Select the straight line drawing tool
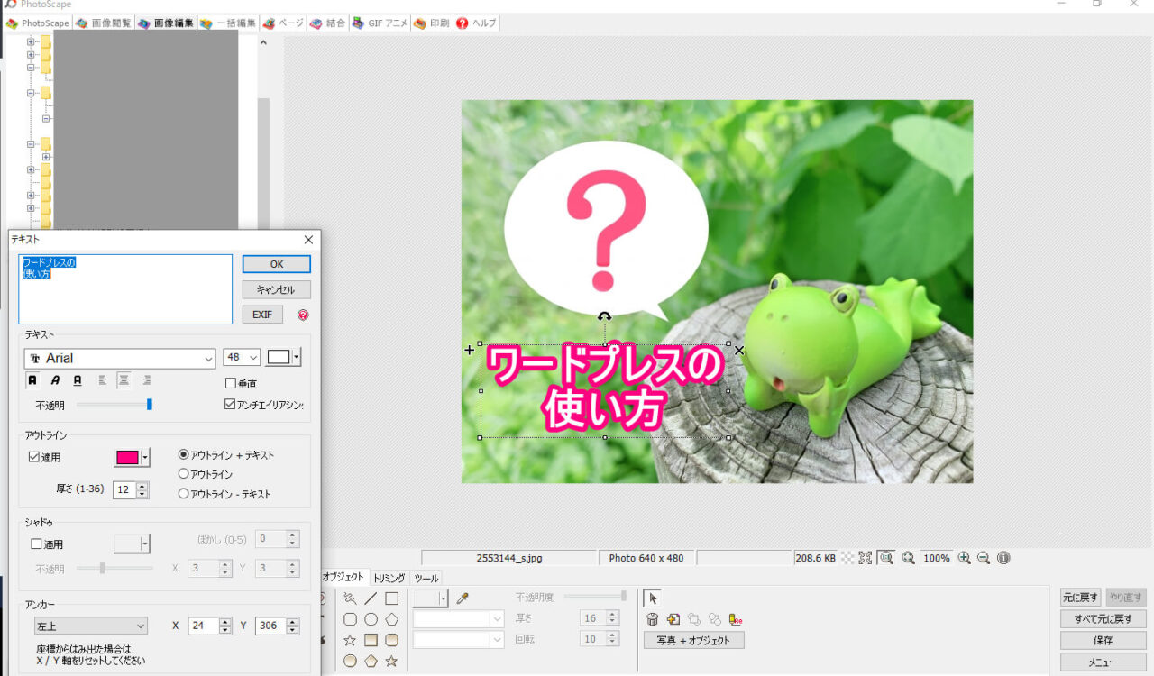 pyautogui.click(x=371, y=598)
